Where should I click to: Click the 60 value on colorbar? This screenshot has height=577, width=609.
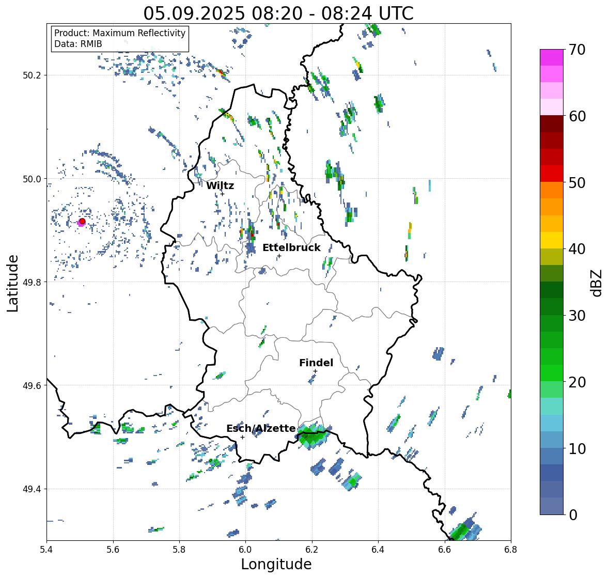click(x=576, y=116)
